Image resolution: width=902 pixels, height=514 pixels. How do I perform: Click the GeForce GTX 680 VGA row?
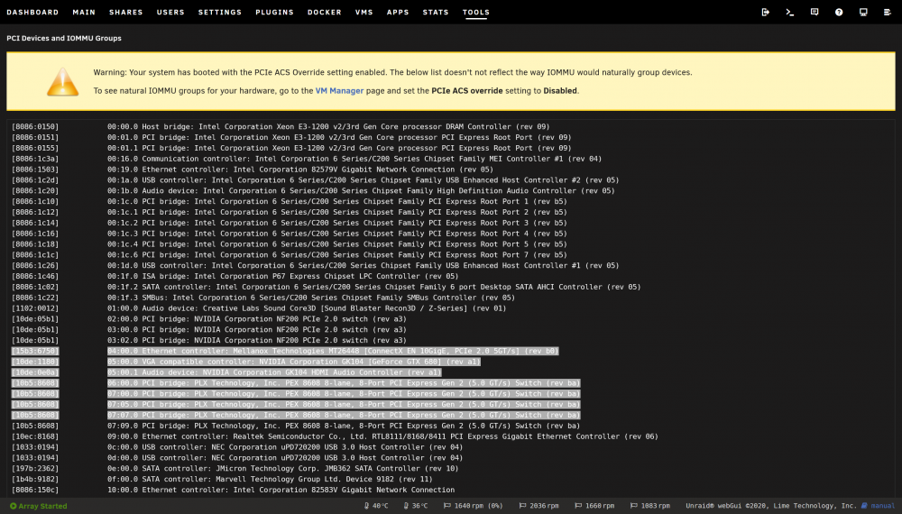(245, 363)
